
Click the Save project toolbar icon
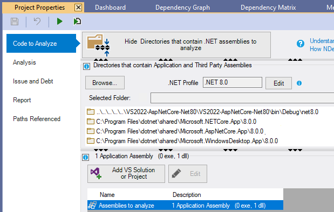click(15, 22)
